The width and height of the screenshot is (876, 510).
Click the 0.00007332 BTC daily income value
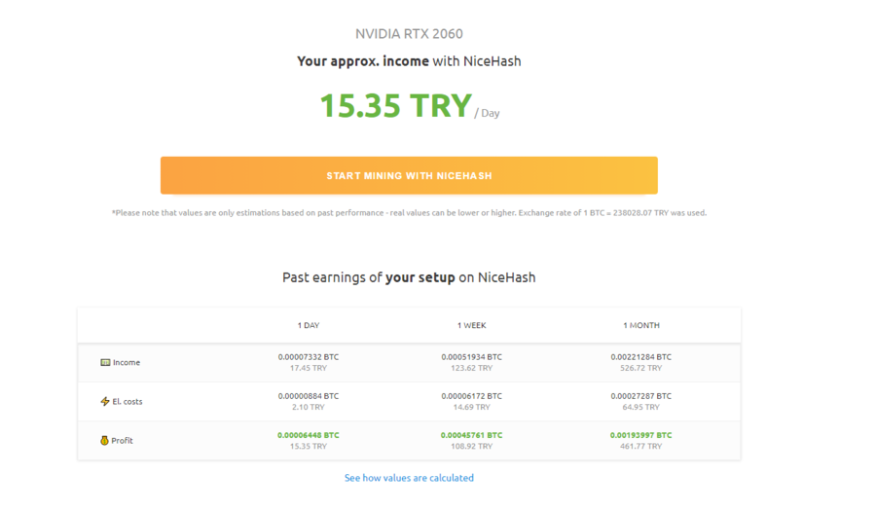click(x=309, y=357)
